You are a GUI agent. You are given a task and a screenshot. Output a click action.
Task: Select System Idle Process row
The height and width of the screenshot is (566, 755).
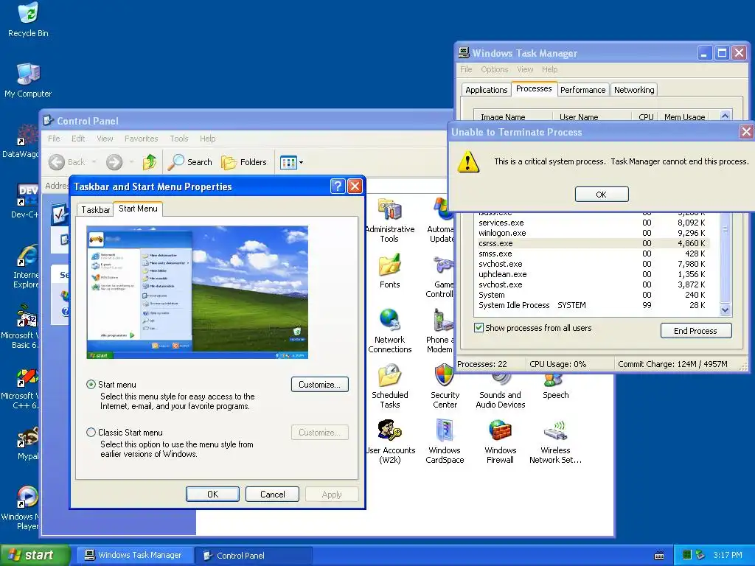pos(592,305)
